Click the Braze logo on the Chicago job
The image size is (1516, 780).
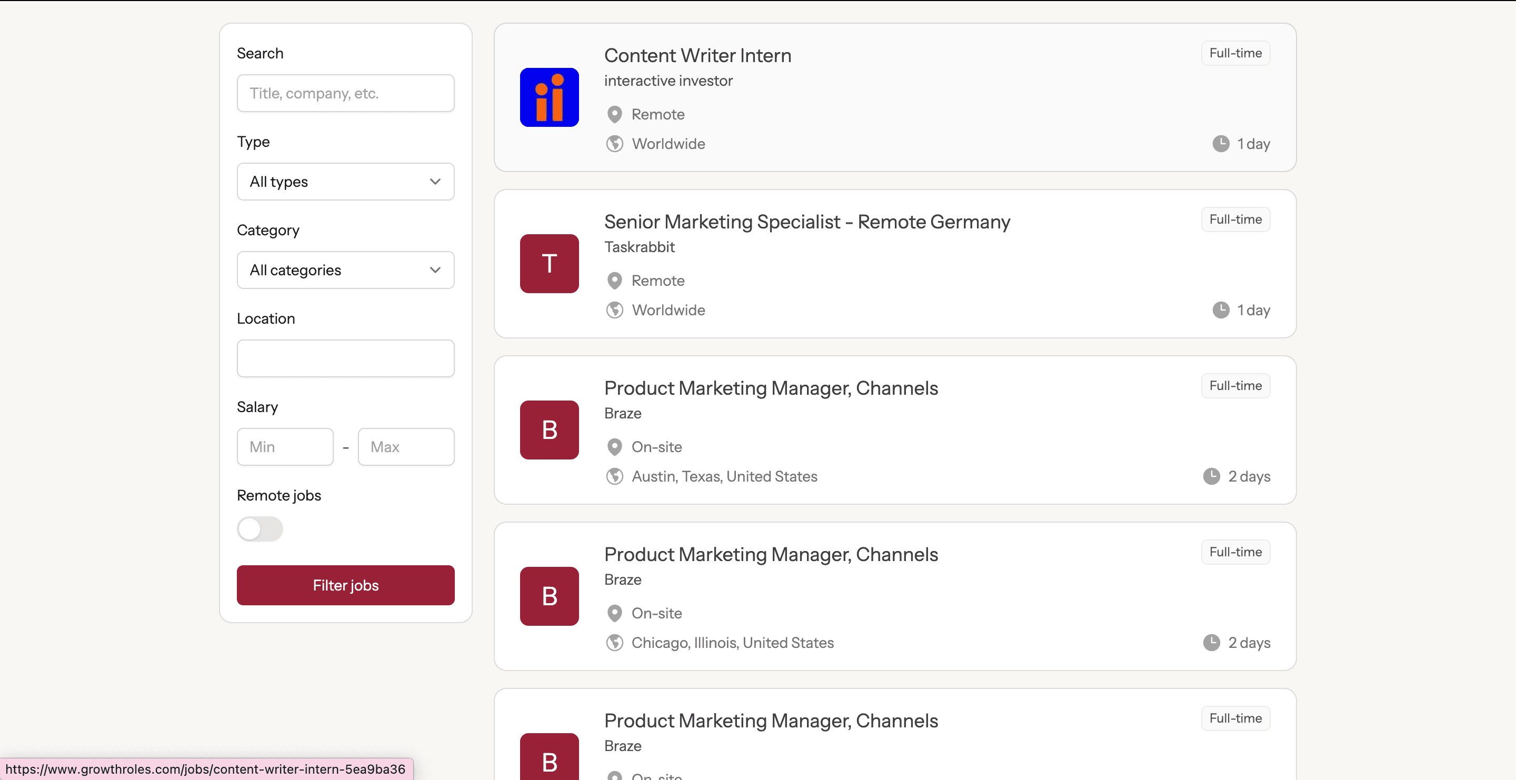(549, 596)
